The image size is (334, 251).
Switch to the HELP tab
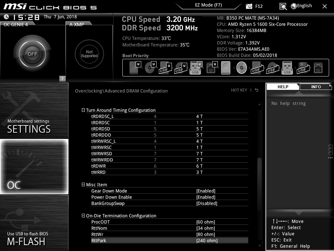click(283, 87)
